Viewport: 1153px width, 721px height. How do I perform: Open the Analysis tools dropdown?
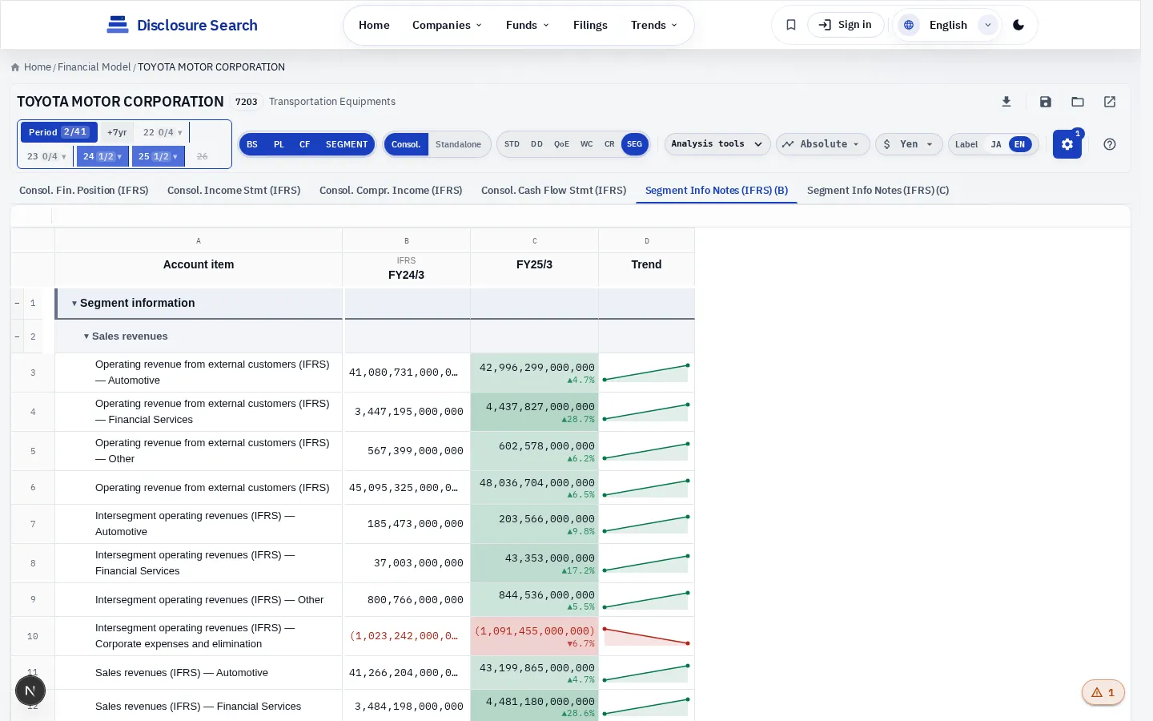[x=717, y=144]
